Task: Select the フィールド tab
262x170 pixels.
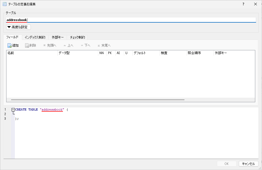Action: tap(12, 37)
